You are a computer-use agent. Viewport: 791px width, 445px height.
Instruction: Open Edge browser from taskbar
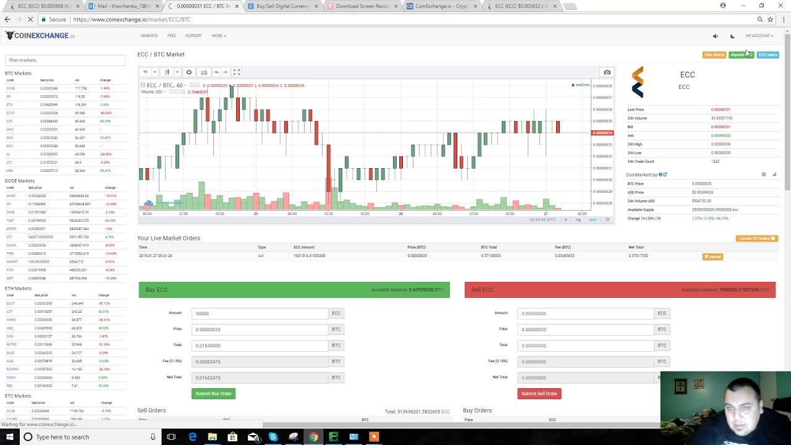tap(193, 437)
